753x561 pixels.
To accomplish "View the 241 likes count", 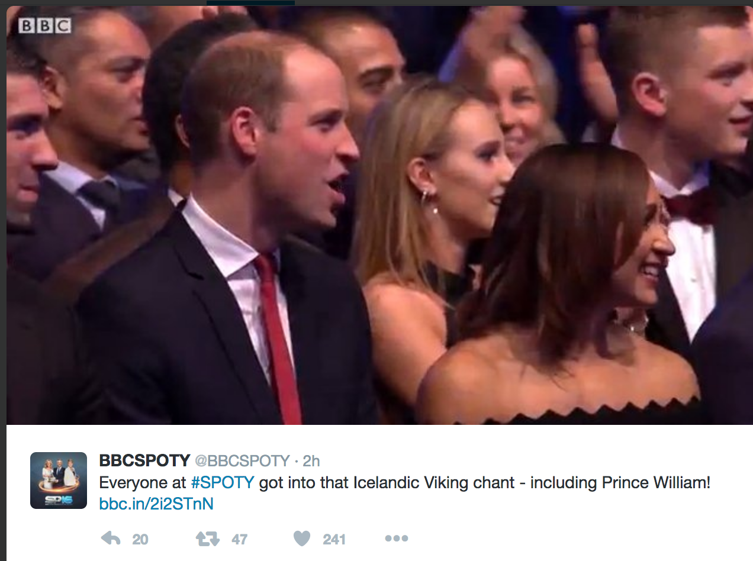I will (x=334, y=539).
